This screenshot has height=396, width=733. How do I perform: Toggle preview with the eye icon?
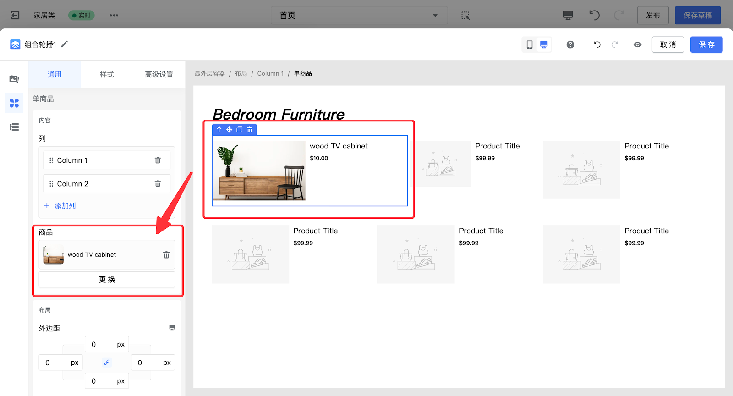click(x=637, y=44)
